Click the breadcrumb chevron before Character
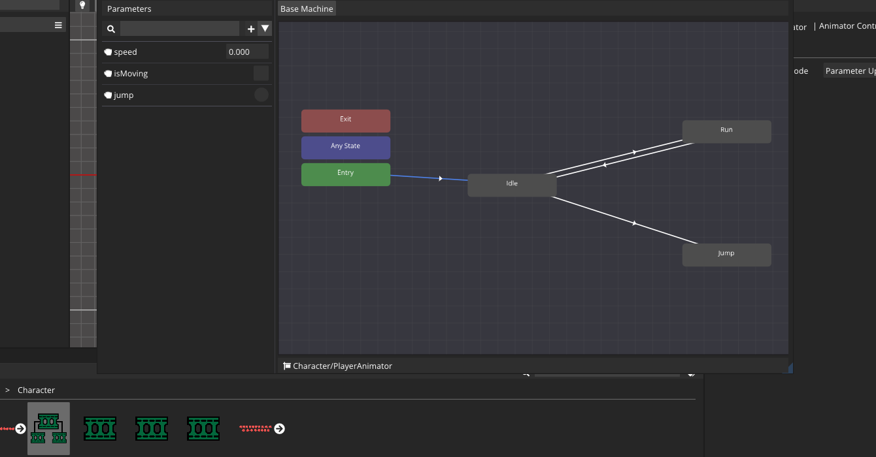Screen dimensions: 876x457 coord(7,390)
